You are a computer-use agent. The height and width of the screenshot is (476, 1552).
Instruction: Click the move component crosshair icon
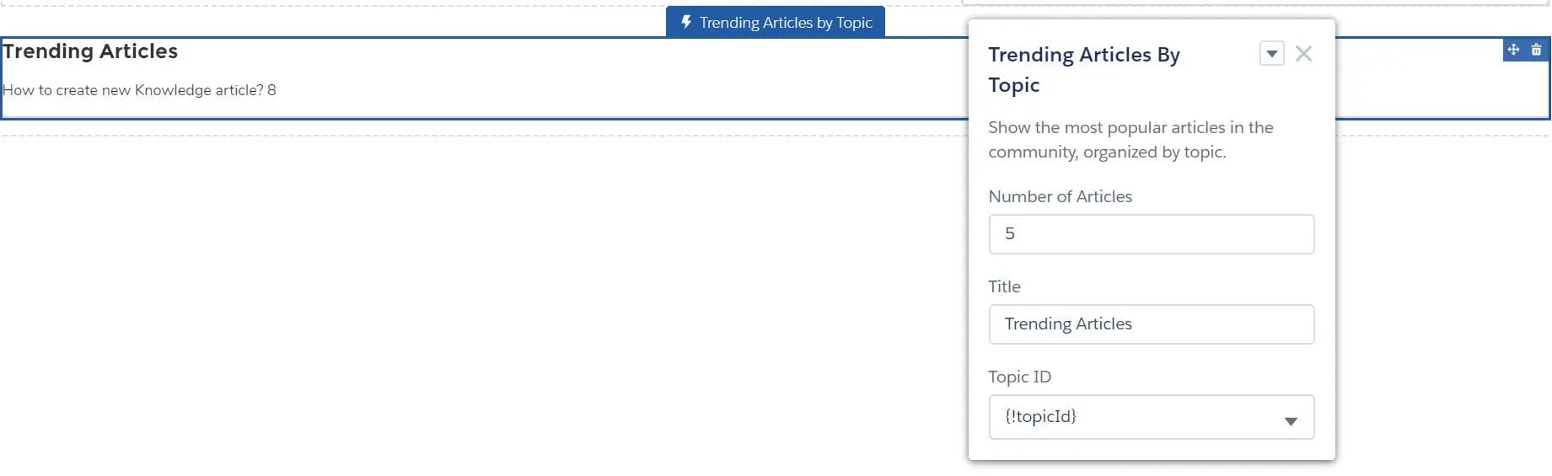click(1514, 50)
